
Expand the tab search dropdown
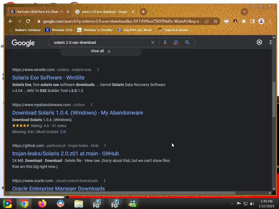(x=244, y=12)
